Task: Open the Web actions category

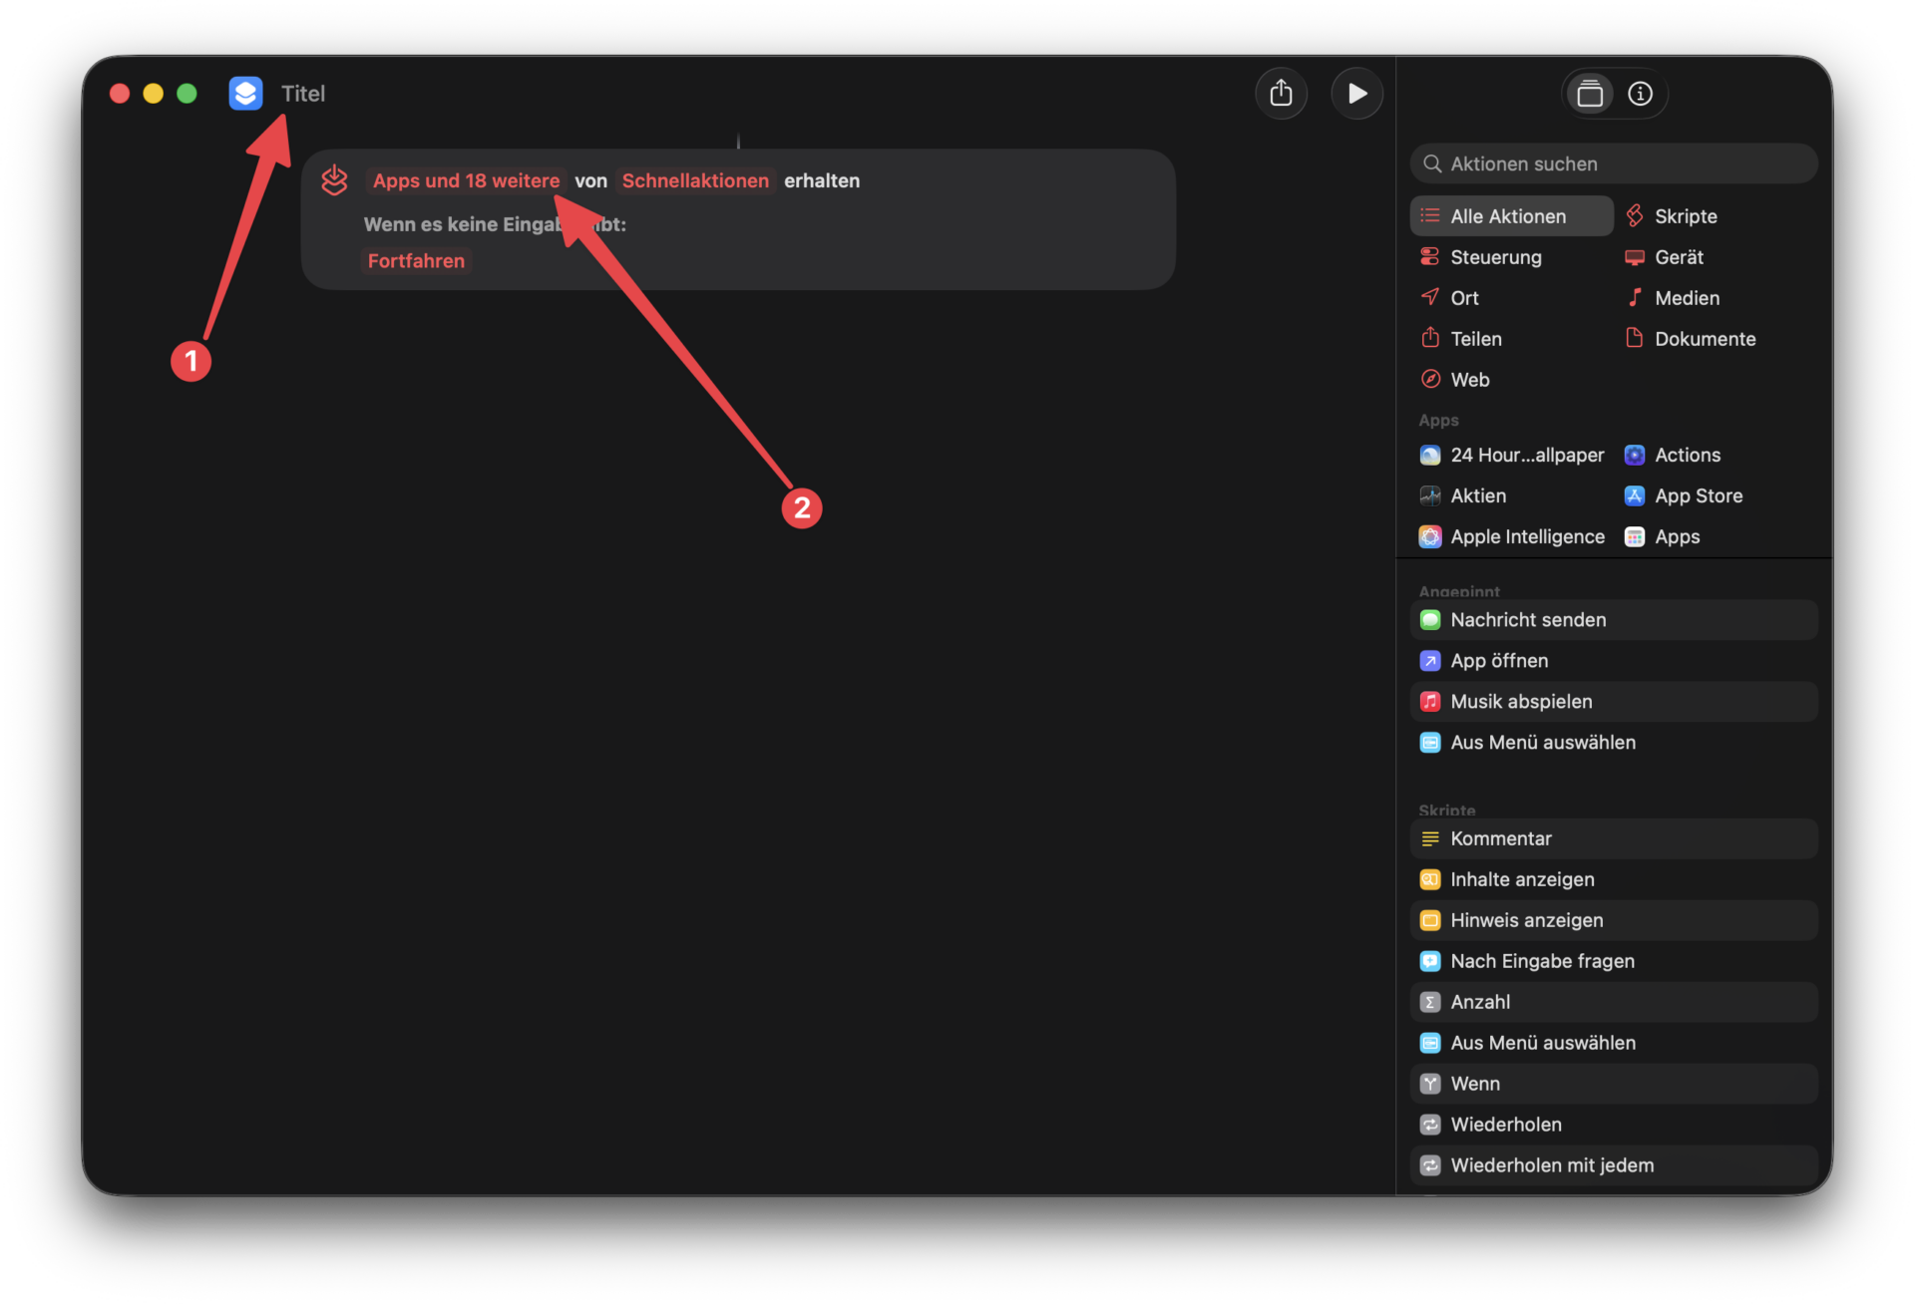Action: pyautogui.click(x=1470, y=379)
